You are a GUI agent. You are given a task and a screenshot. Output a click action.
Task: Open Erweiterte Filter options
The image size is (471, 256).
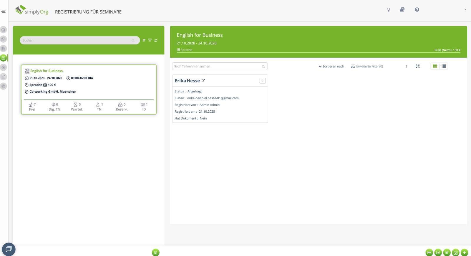pyautogui.click(x=367, y=67)
